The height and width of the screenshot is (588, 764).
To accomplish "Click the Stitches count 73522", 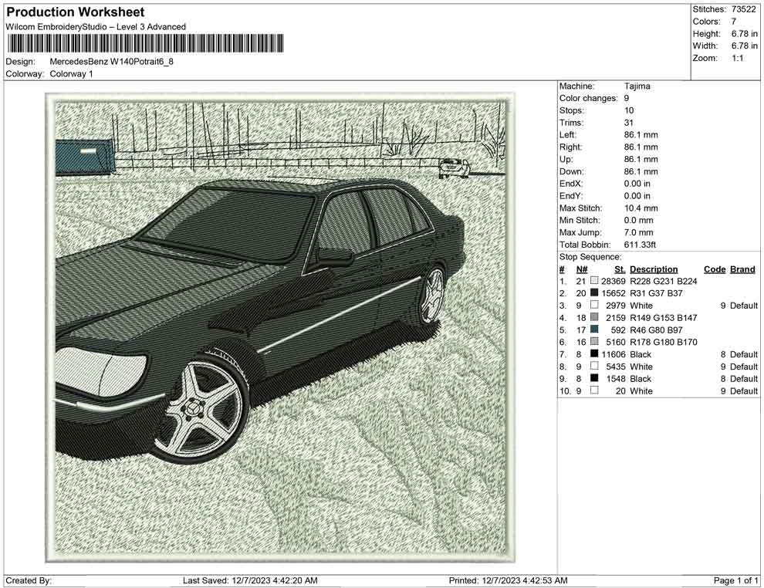I will tap(744, 8).
